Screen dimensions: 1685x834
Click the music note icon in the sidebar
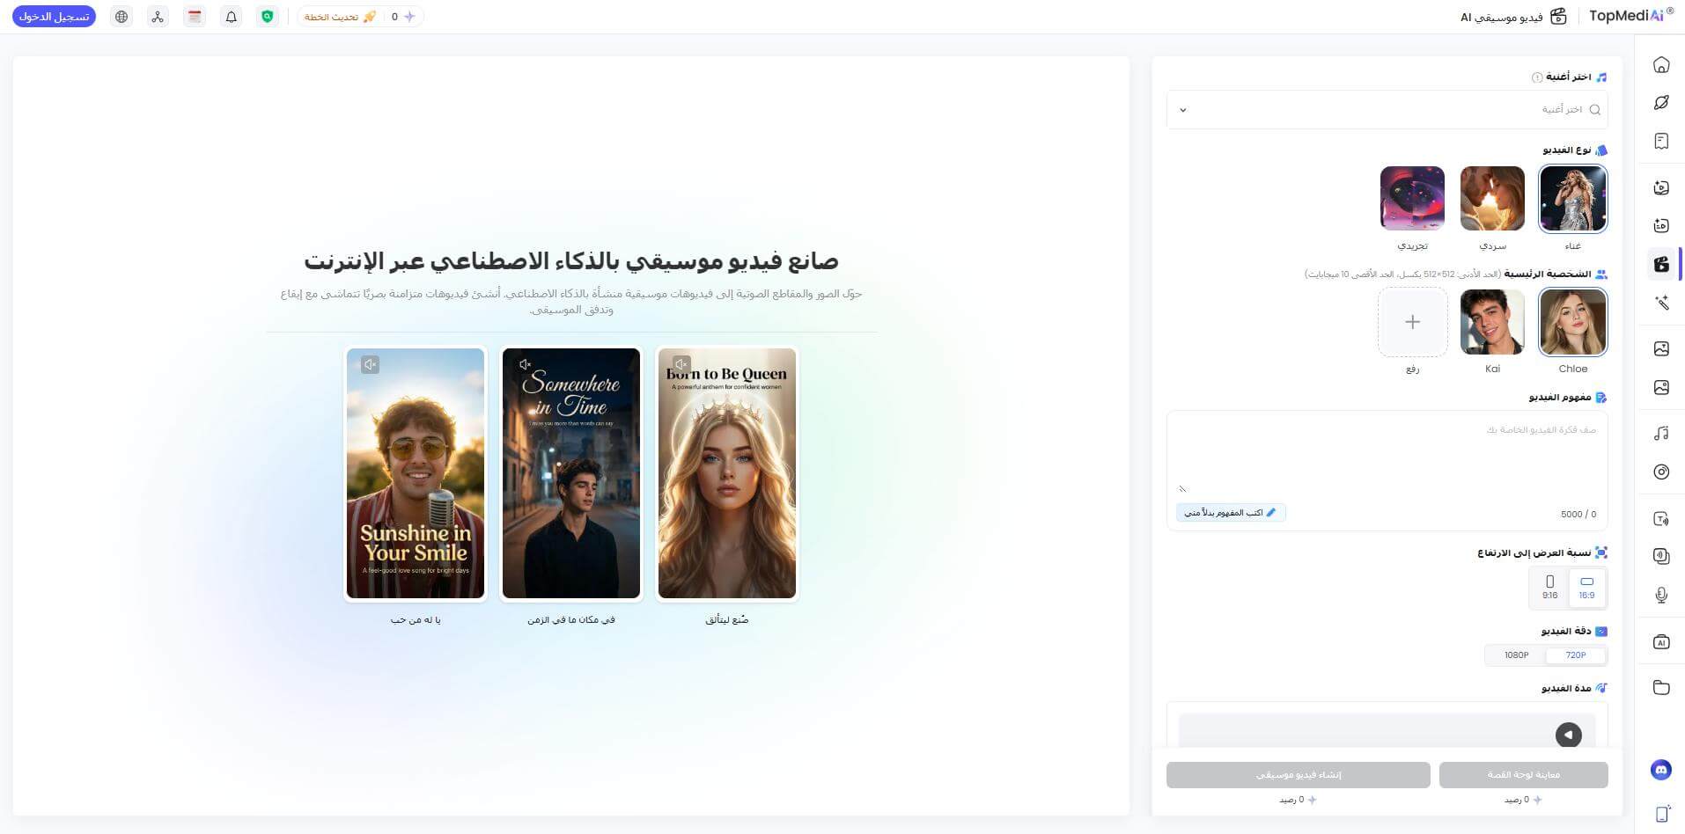coord(1661,433)
